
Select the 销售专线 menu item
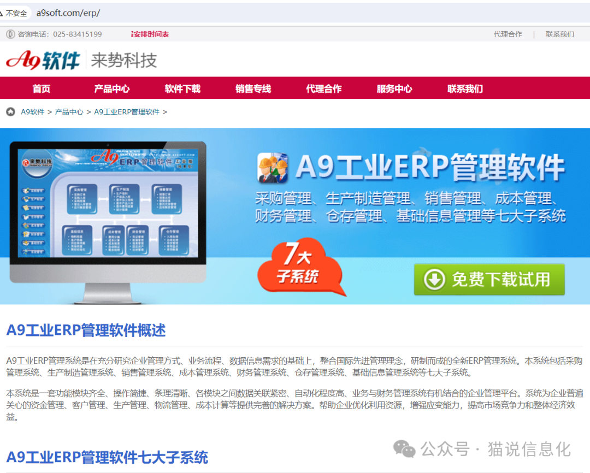pos(253,89)
